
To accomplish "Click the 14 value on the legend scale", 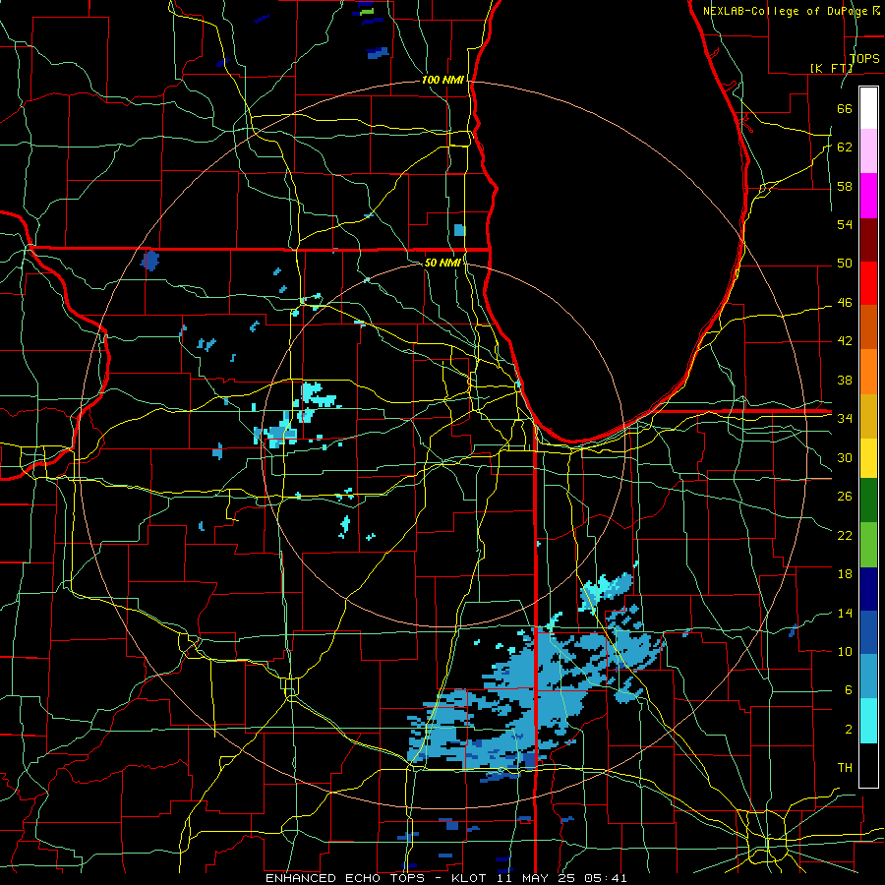I will (845, 613).
